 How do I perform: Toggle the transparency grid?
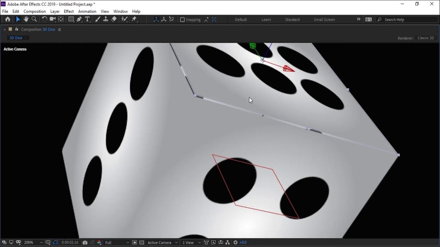coord(142,243)
